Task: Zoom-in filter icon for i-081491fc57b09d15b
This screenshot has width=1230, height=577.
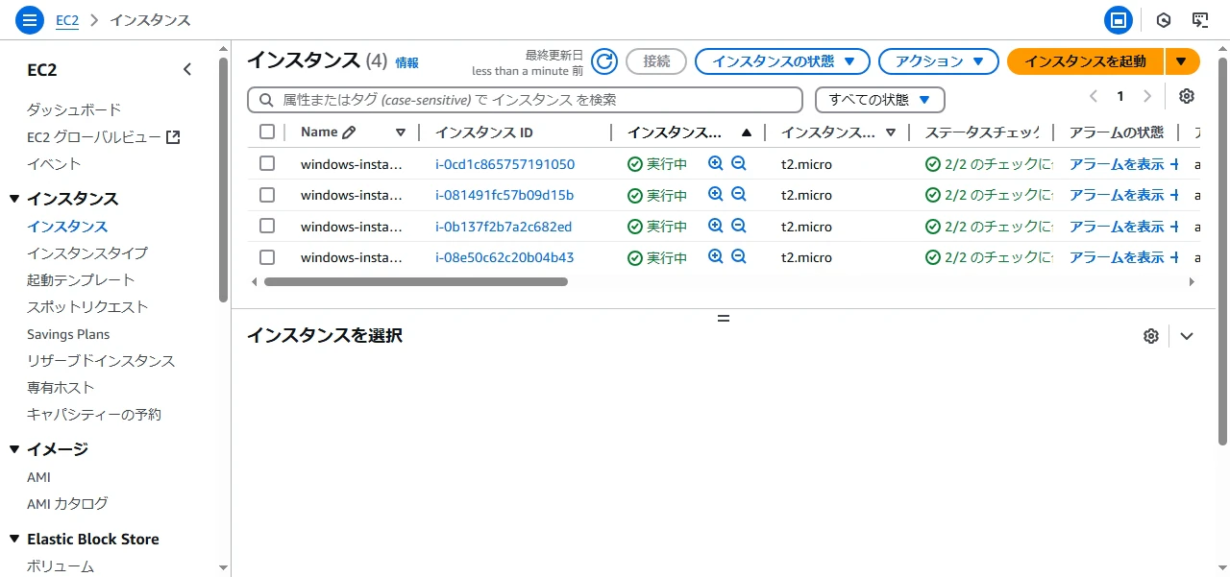Action: coord(715,195)
